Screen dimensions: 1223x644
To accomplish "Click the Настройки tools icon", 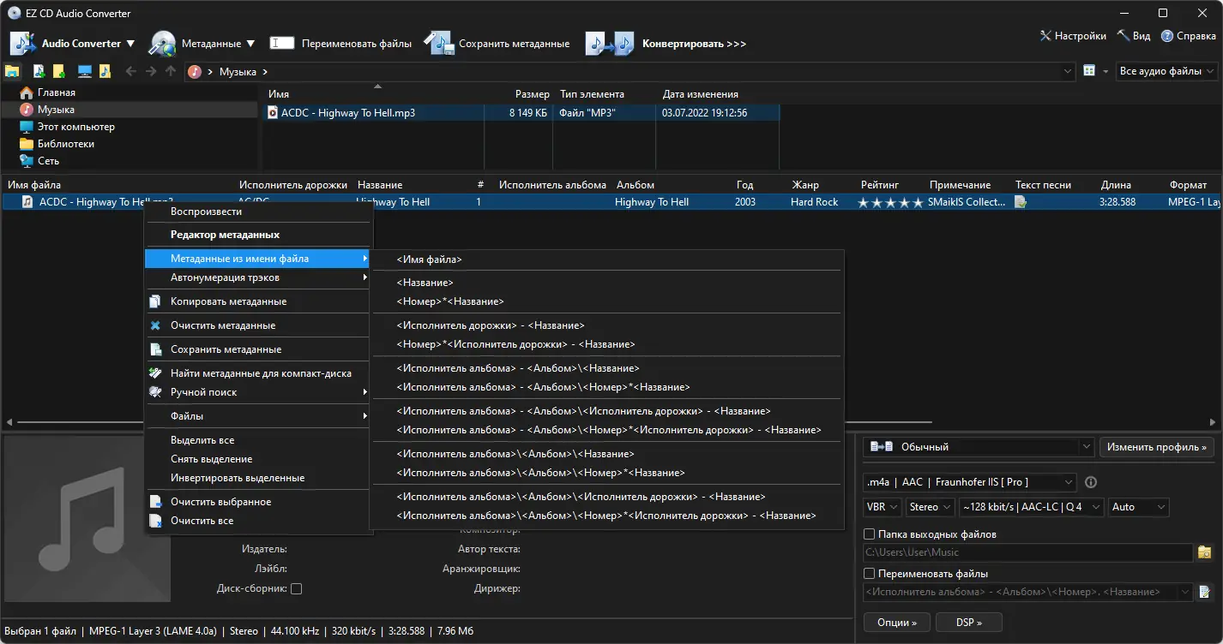I will (x=1045, y=36).
